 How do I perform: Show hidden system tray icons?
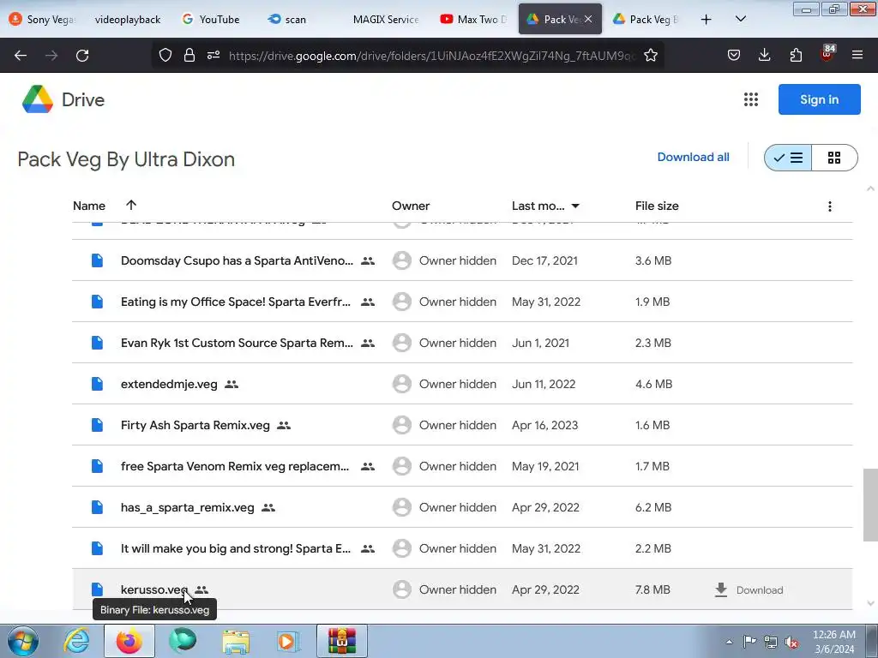(729, 642)
